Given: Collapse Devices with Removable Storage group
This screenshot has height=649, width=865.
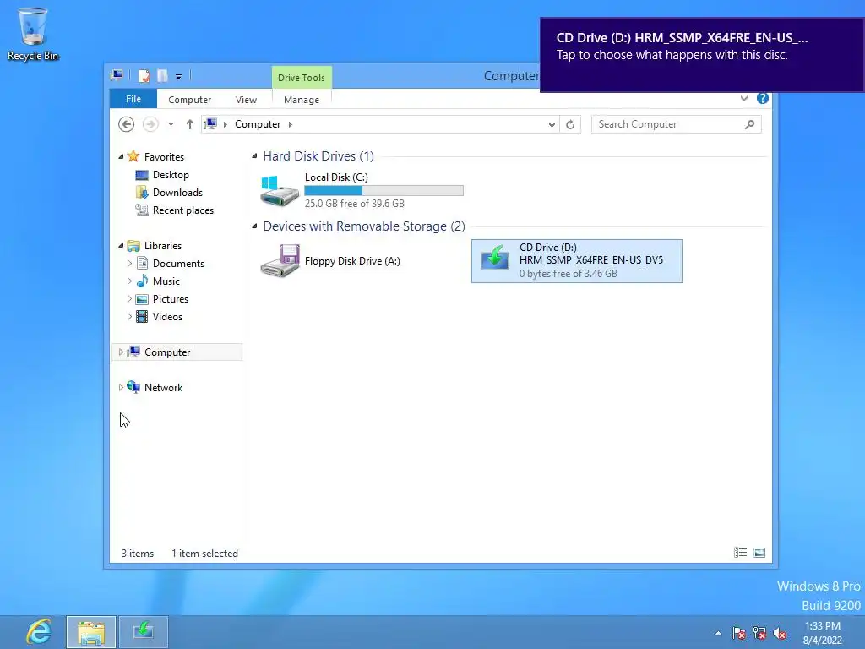Looking at the screenshot, I should pos(254,226).
